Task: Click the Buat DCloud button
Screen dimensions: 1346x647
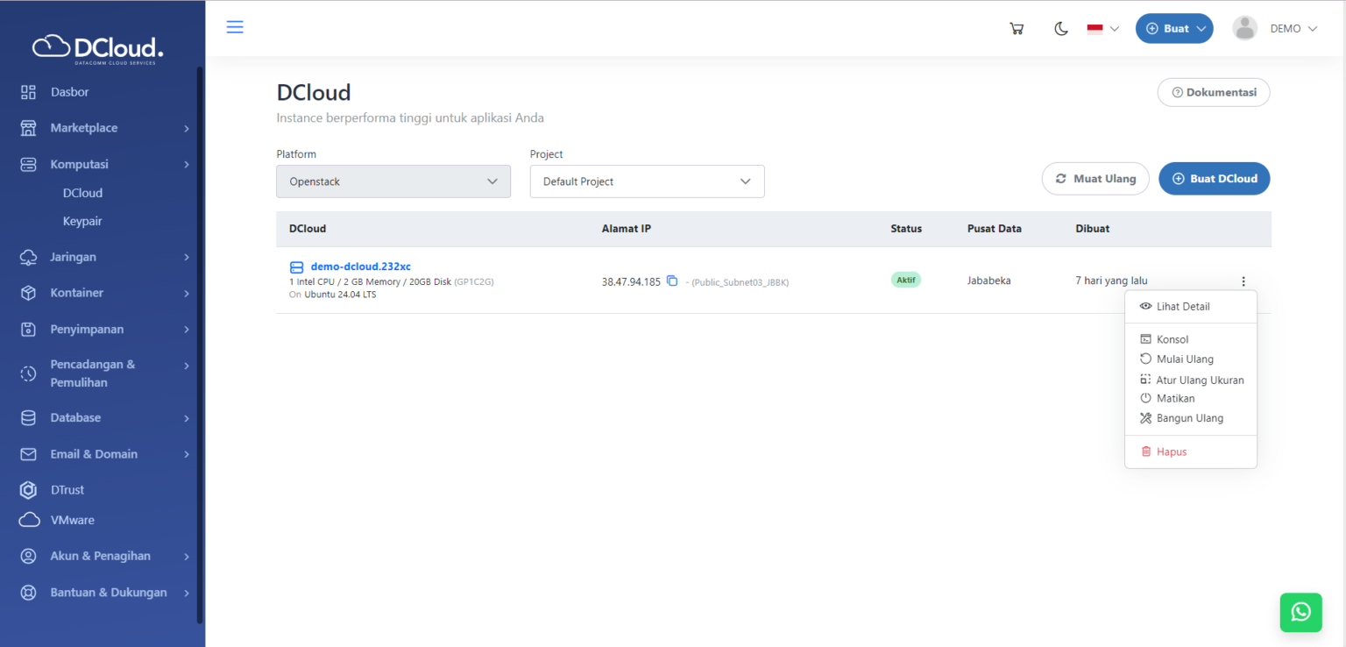Action: [x=1214, y=179]
